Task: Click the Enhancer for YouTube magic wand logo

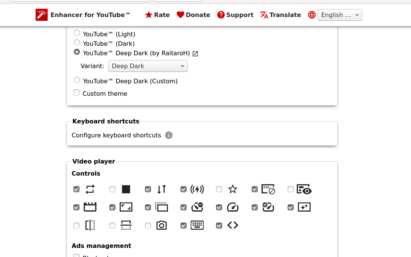Action: point(41,15)
